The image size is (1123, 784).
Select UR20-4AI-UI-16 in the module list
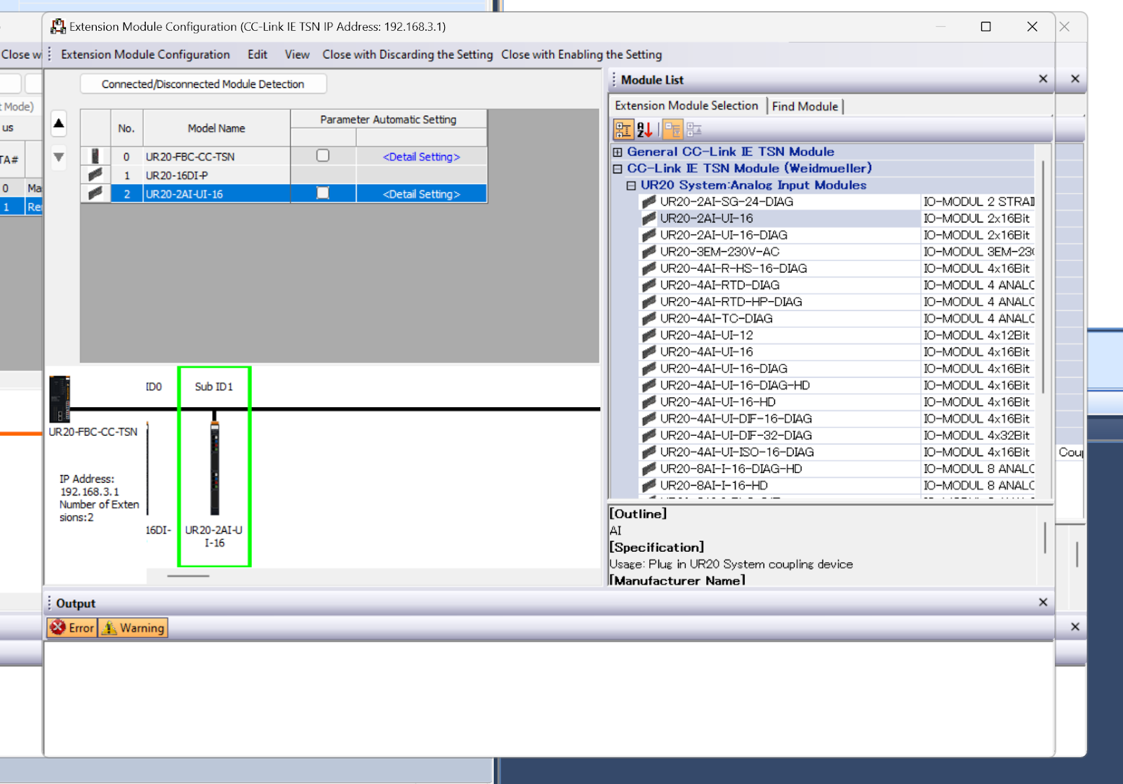click(706, 352)
